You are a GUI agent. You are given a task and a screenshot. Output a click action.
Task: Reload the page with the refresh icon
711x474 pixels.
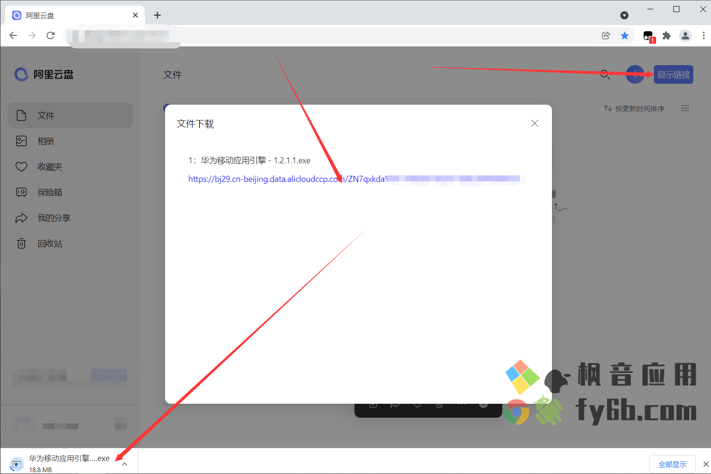[x=51, y=35]
